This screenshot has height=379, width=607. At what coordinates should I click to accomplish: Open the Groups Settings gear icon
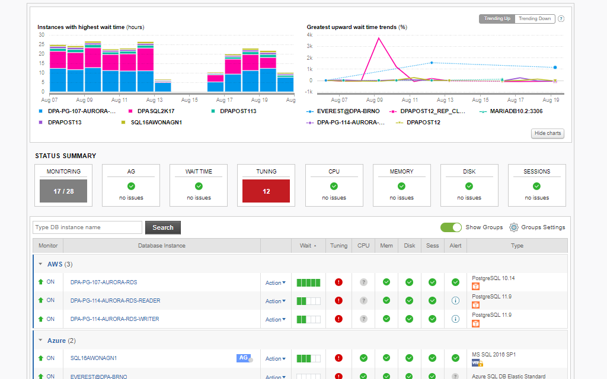[513, 227]
